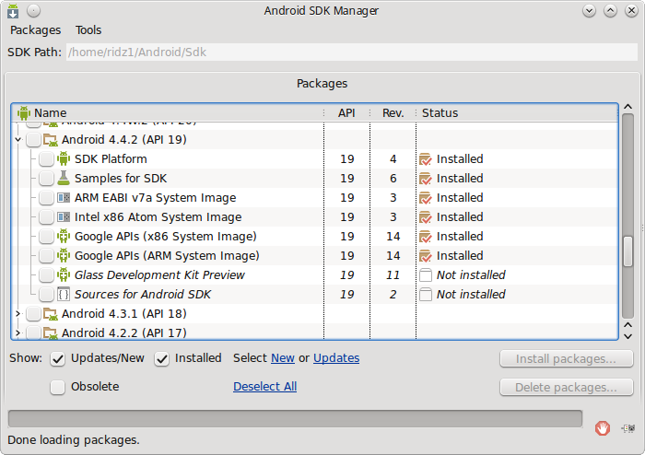Check the Intel x86 Atom System Image box

(x=46, y=217)
